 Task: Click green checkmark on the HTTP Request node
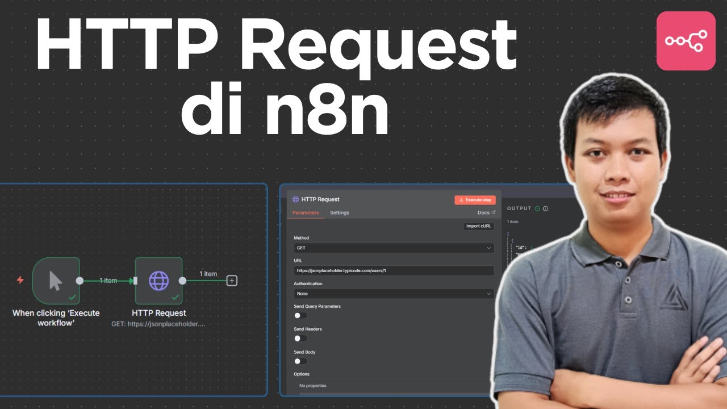point(175,297)
